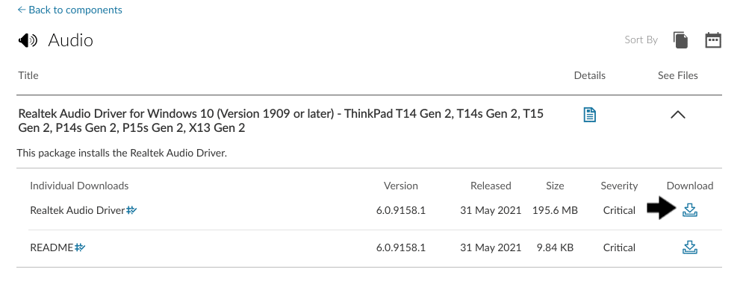Click the README row name

(x=52, y=247)
